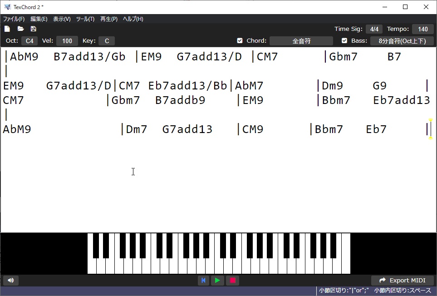Click the CM9 chord in the last line
The height and width of the screenshot is (296, 437).
click(253, 129)
